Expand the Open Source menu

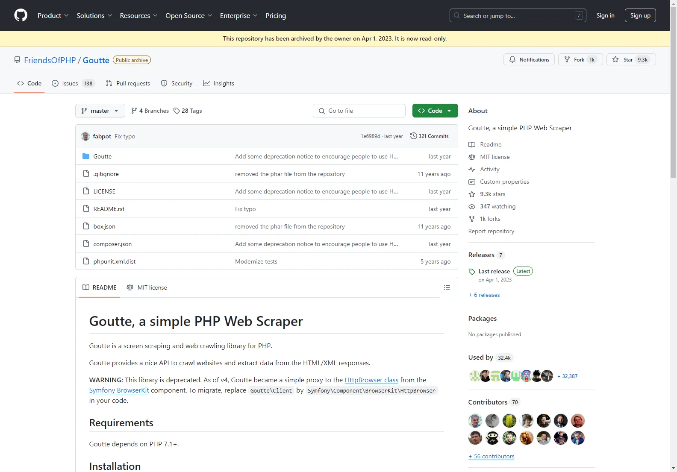pyautogui.click(x=188, y=15)
